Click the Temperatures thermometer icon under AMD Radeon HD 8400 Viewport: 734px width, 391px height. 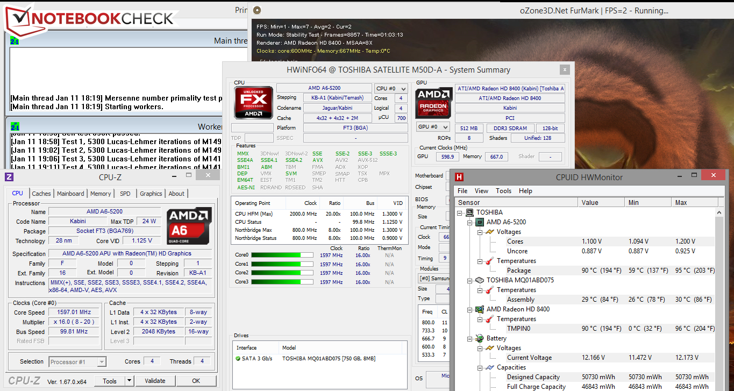[x=490, y=319]
